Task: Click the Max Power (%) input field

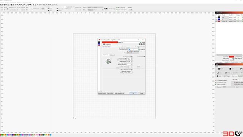Action: click(x=133, y=49)
